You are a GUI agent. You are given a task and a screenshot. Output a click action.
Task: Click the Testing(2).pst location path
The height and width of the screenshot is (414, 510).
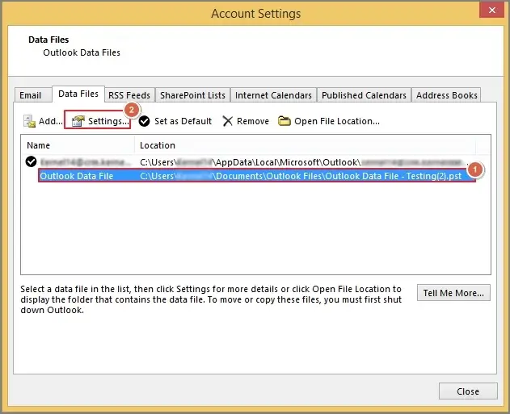[301, 176]
